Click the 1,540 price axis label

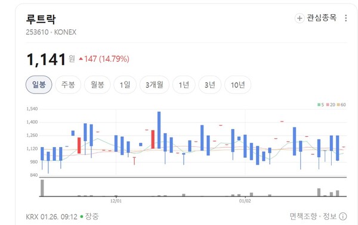click(x=32, y=109)
